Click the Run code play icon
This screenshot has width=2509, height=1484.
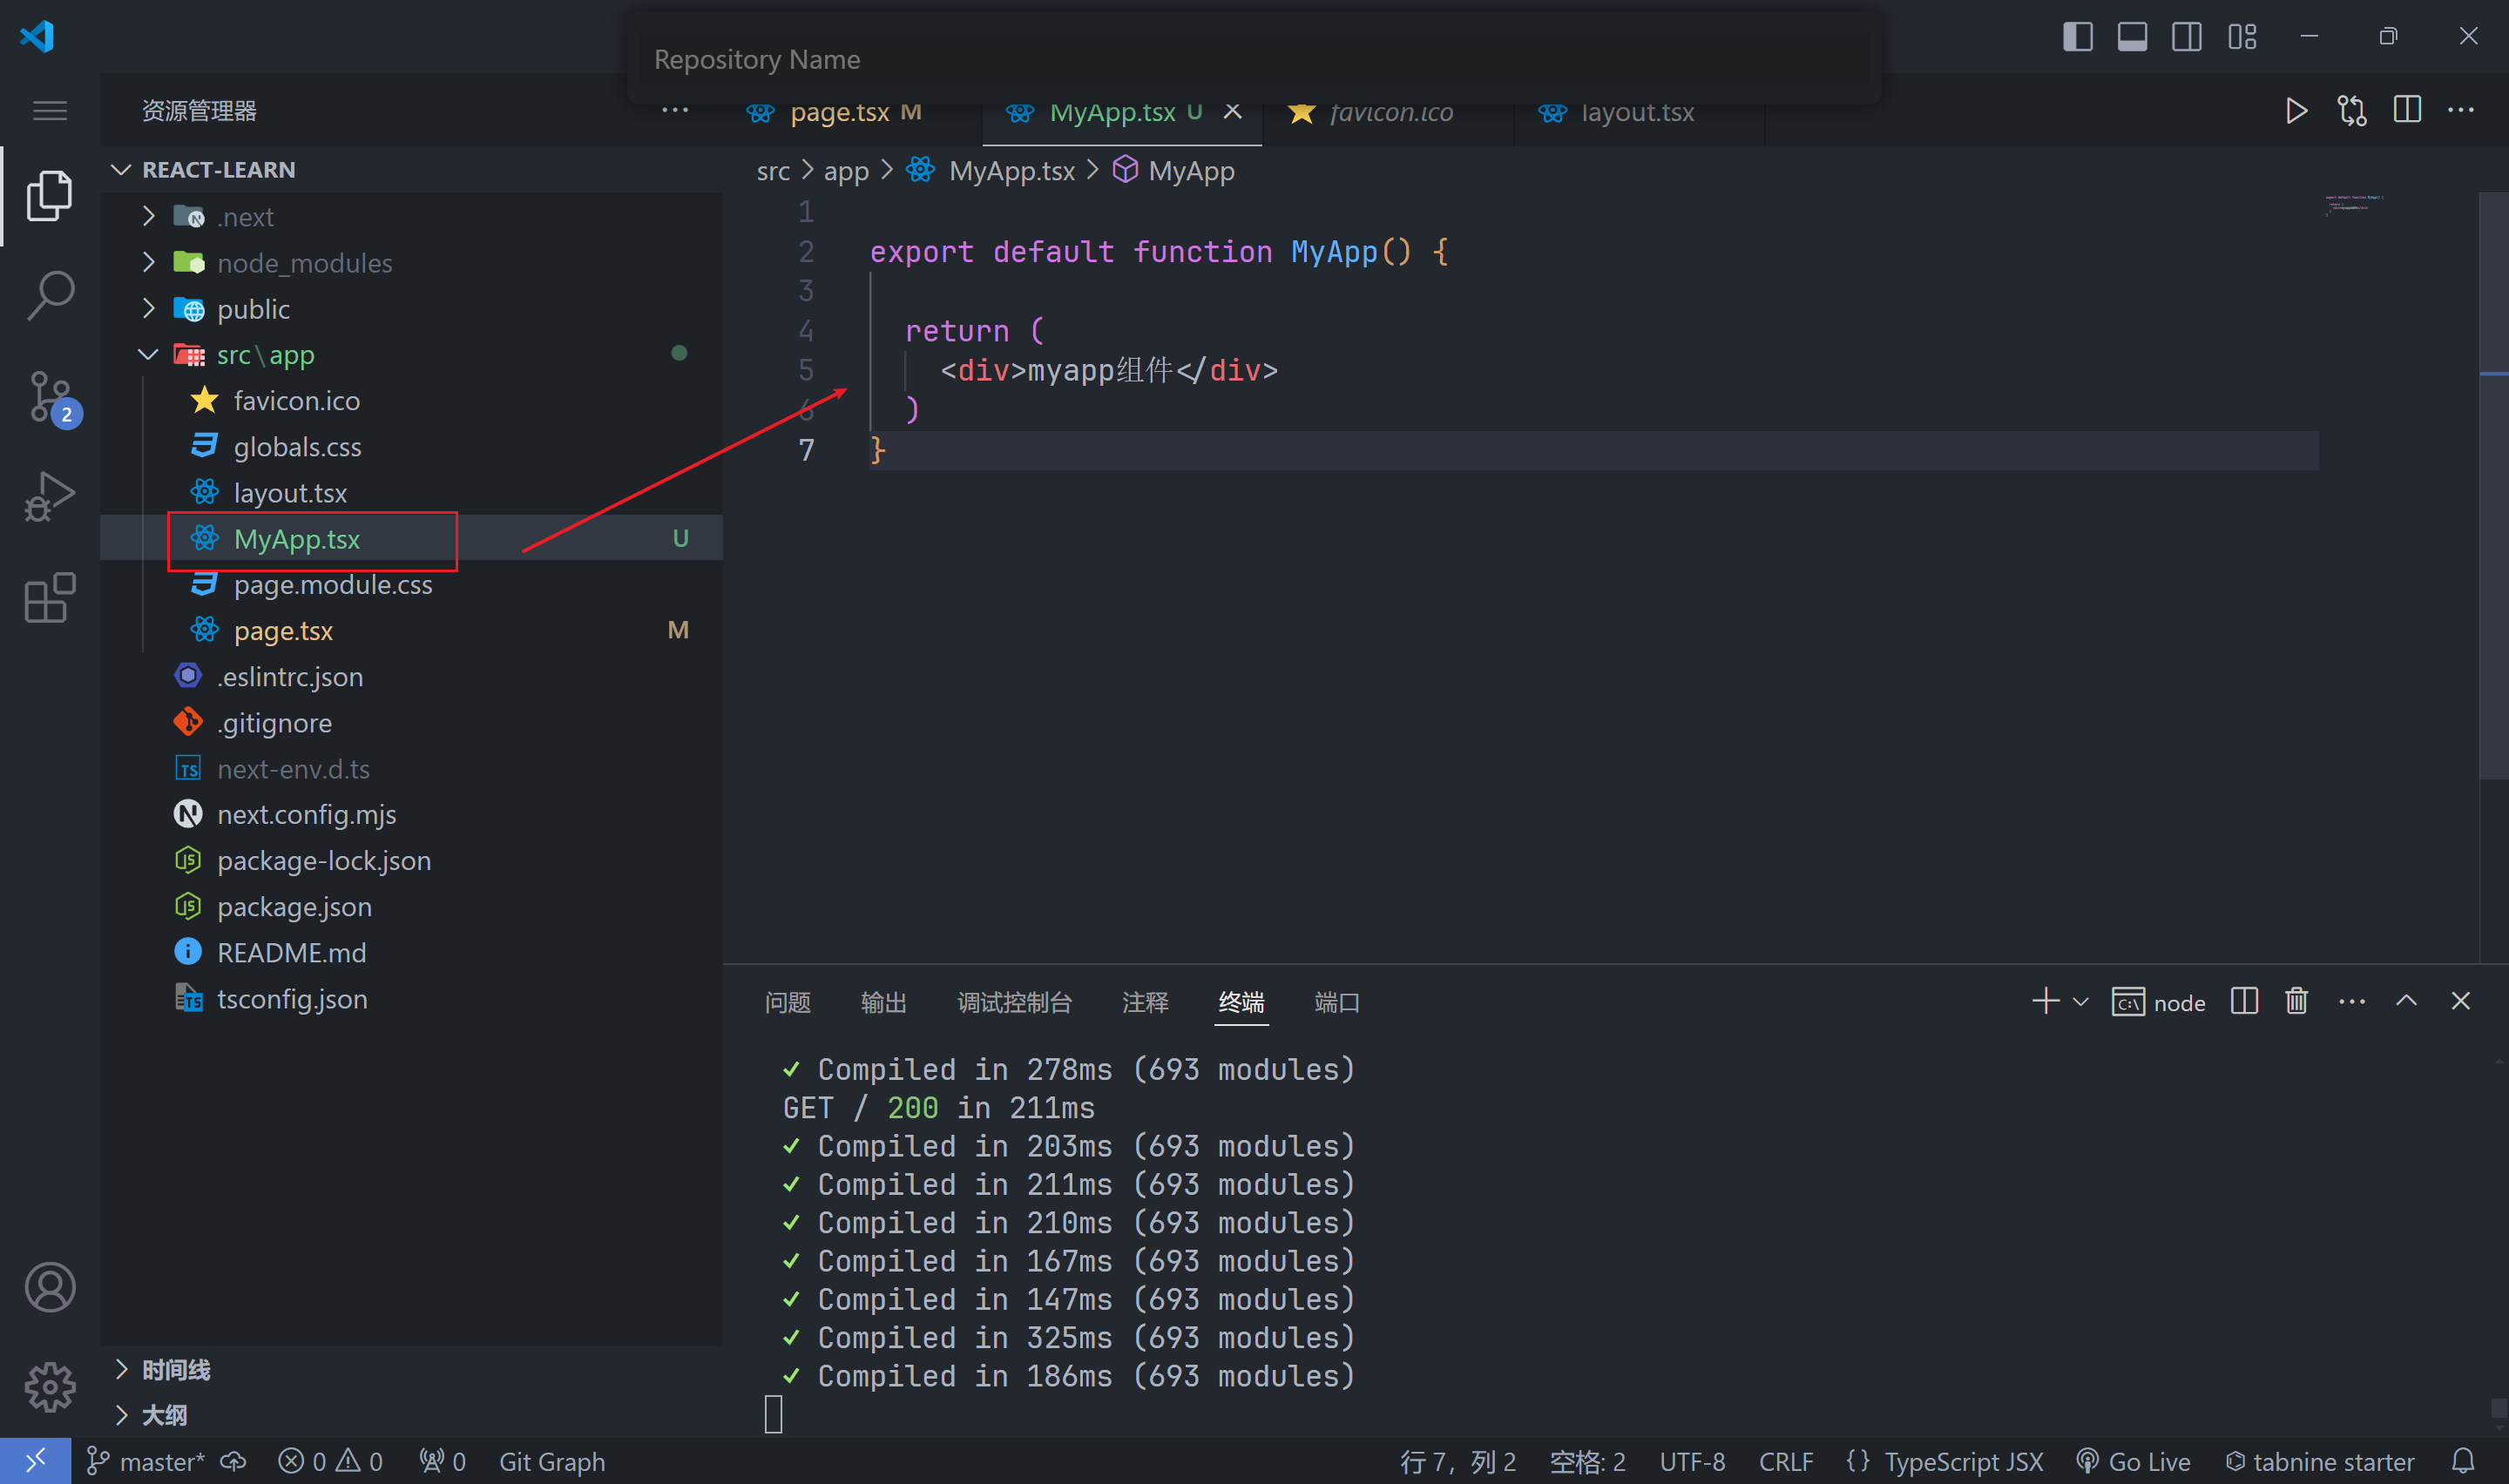pos(2296,111)
